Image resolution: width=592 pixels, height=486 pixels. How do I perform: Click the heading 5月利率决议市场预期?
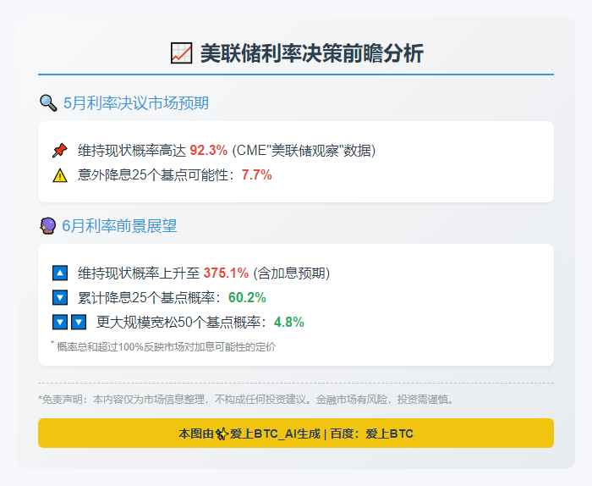(136, 103)
